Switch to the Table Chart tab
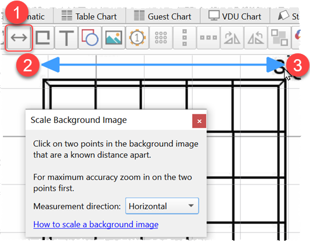 click(x=89, y=16)
